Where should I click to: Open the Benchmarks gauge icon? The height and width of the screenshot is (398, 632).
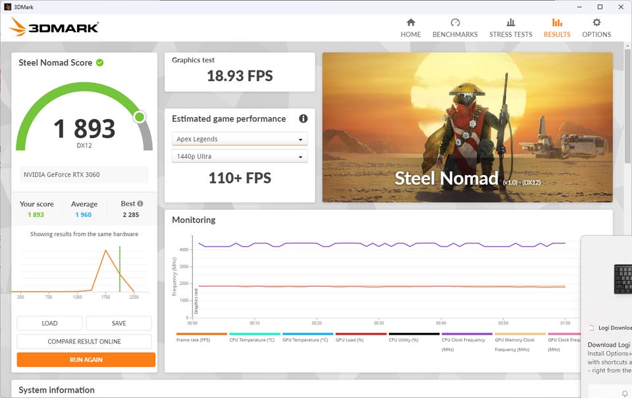(x=455, y=22)
